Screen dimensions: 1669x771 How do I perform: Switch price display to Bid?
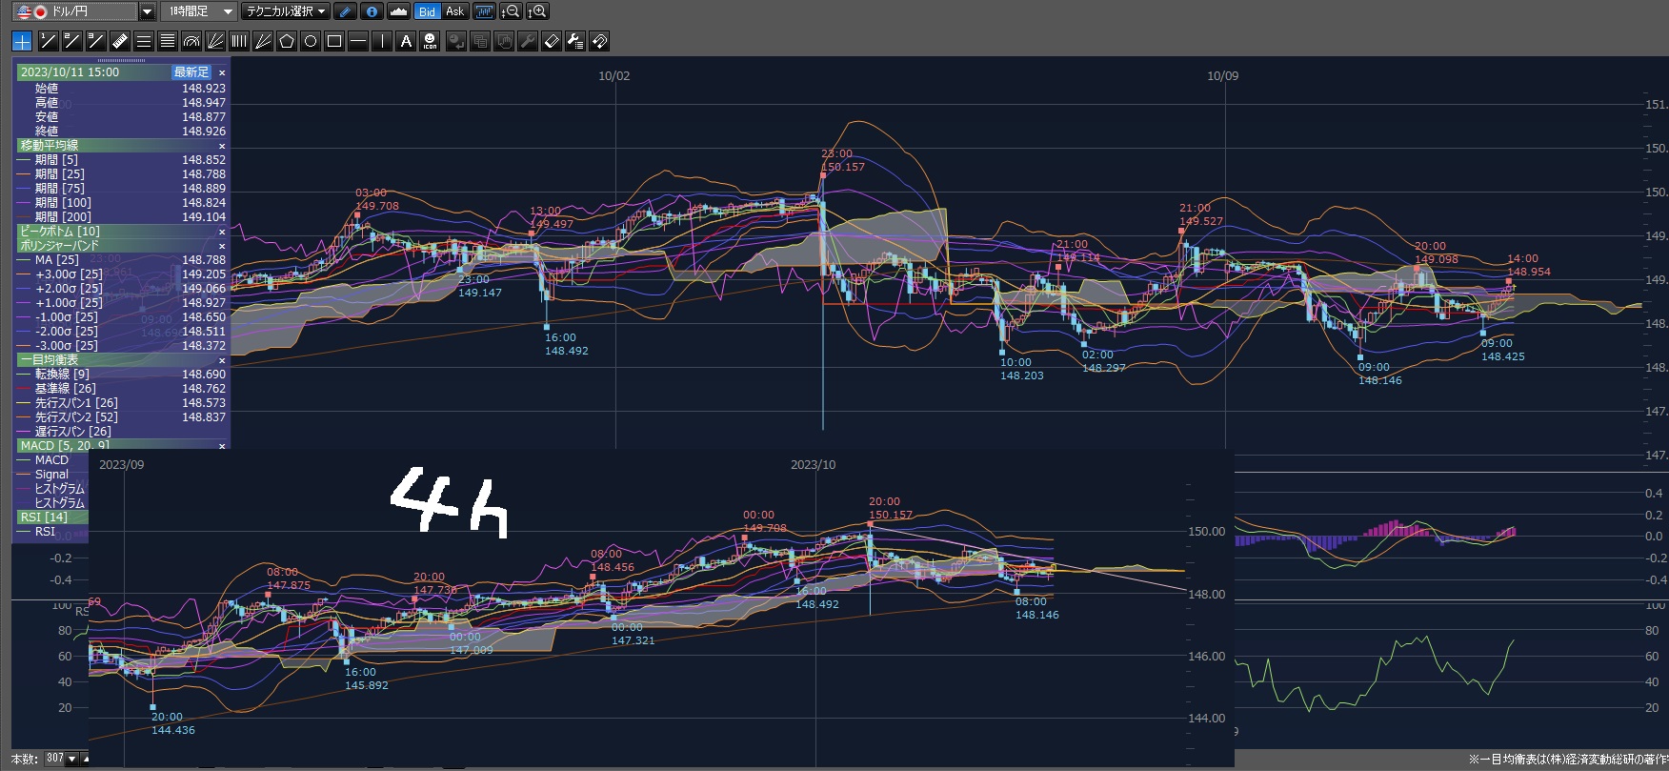pyautogui.click(x=427, y=11)
